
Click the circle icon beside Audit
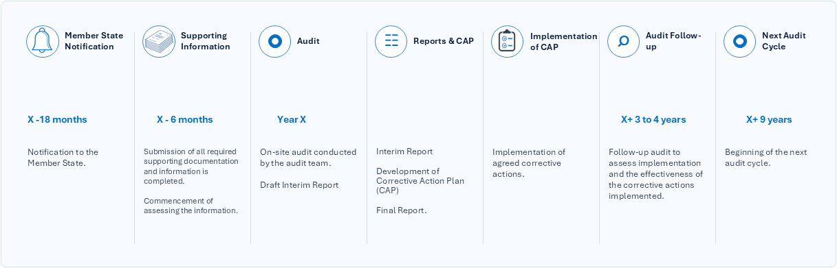click(275, 41)
